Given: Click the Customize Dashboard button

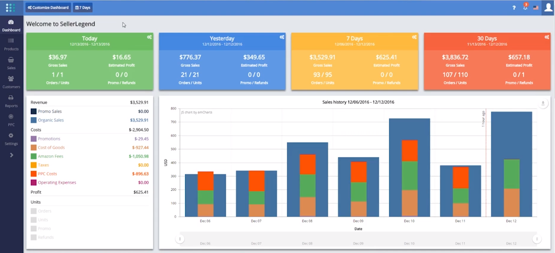Looking at the screenshot, I should pos(48,8).
